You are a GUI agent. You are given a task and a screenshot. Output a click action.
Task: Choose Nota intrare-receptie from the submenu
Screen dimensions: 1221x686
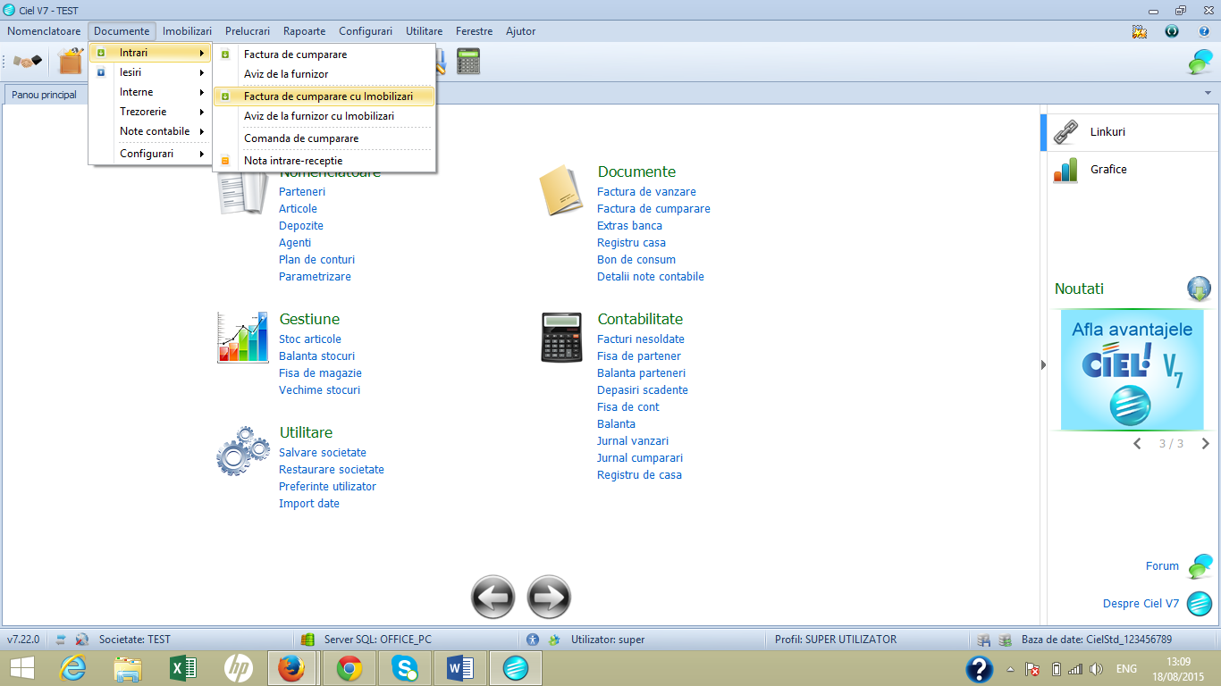click(x=324, y=161)
